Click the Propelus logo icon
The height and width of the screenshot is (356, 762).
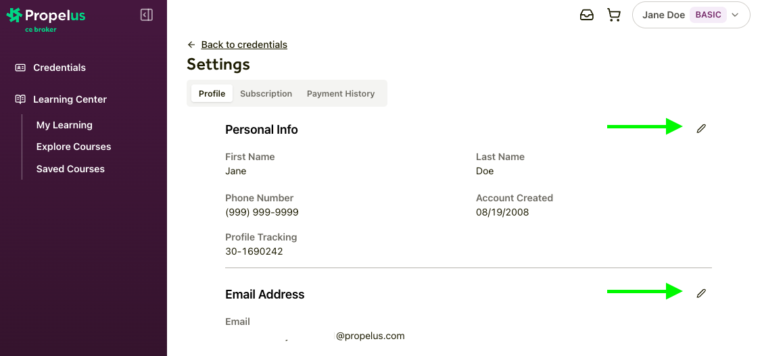point(14,16)
